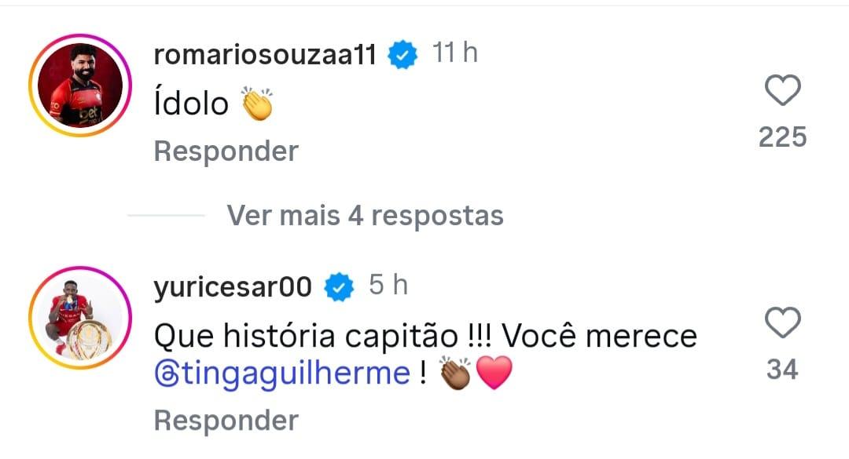Click the "5 h" timestamp
The height and width of the screenshot is (459, 849).
coord(388,286)
